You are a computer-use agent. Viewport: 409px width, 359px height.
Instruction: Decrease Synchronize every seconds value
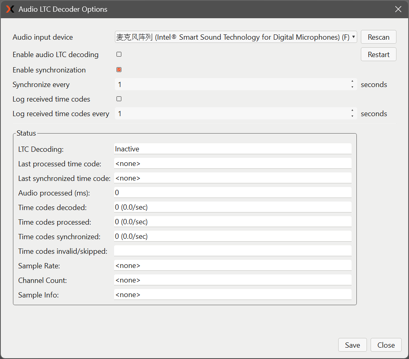[352, 87]
